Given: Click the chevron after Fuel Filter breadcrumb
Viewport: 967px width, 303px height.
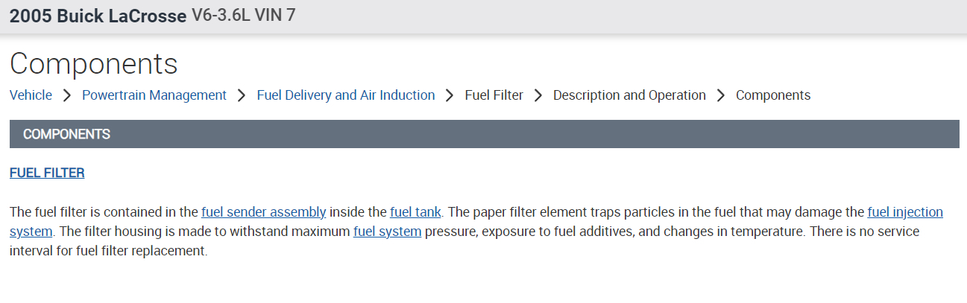Looking at the screenshot, I should pyautogui.click(x=538, y=95).
